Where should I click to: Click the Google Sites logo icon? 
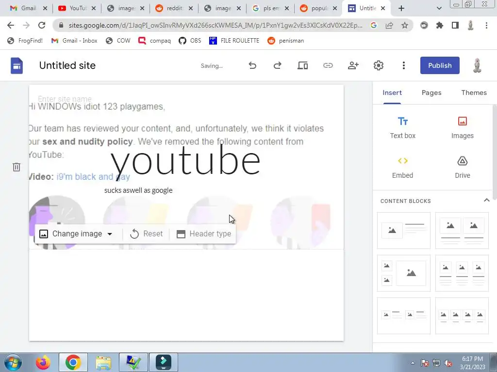pos(17,65)
